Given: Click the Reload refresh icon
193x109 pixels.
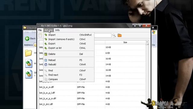Looking at the screenshot, I should pyautogui.click(x=46, y=60).
